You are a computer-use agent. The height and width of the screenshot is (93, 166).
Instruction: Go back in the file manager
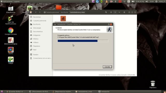pos(36,12)
